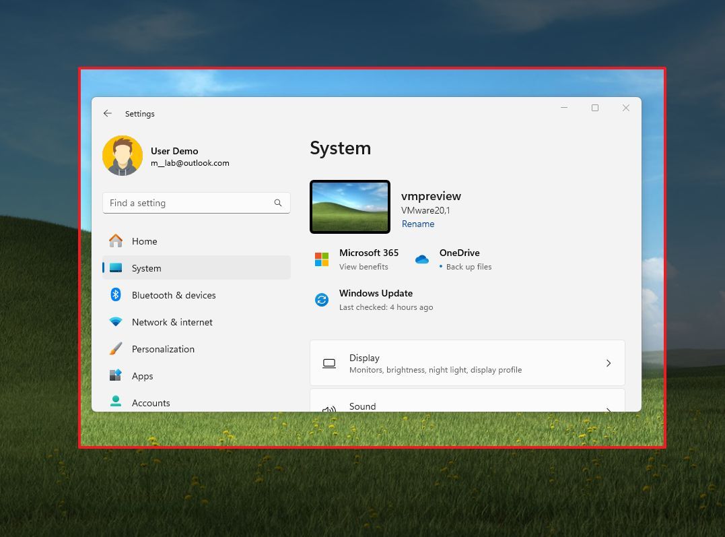Click the Windows Update refresh icon
This screenshot has width=725, height=537.
321,299
